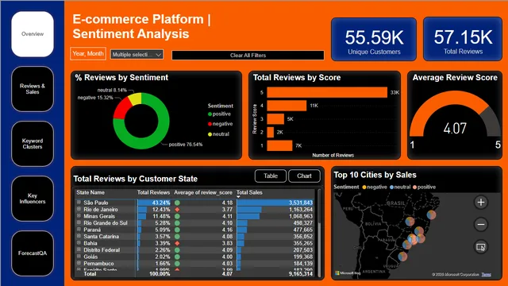508x286 pixels.
Task: Click the score 2 bar (2K)
Action: pos(270,133)
